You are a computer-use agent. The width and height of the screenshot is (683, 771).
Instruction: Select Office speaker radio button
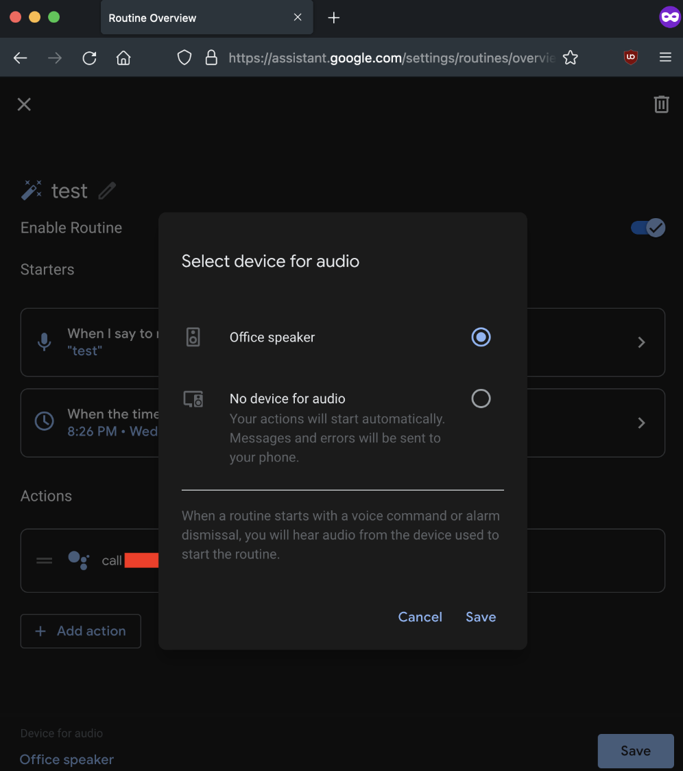tap(481, 337)
